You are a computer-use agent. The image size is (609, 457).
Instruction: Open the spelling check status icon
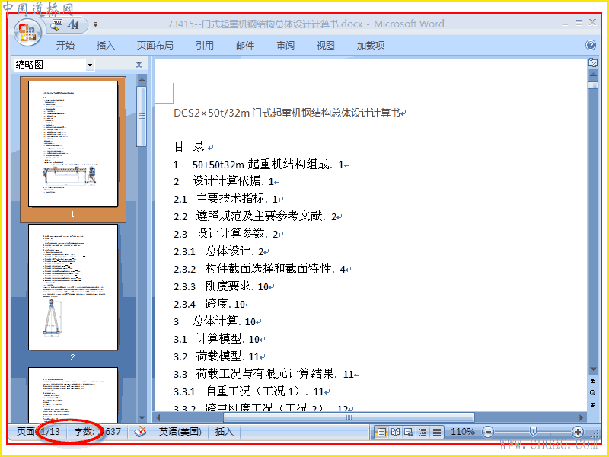(x=140, y=432)
